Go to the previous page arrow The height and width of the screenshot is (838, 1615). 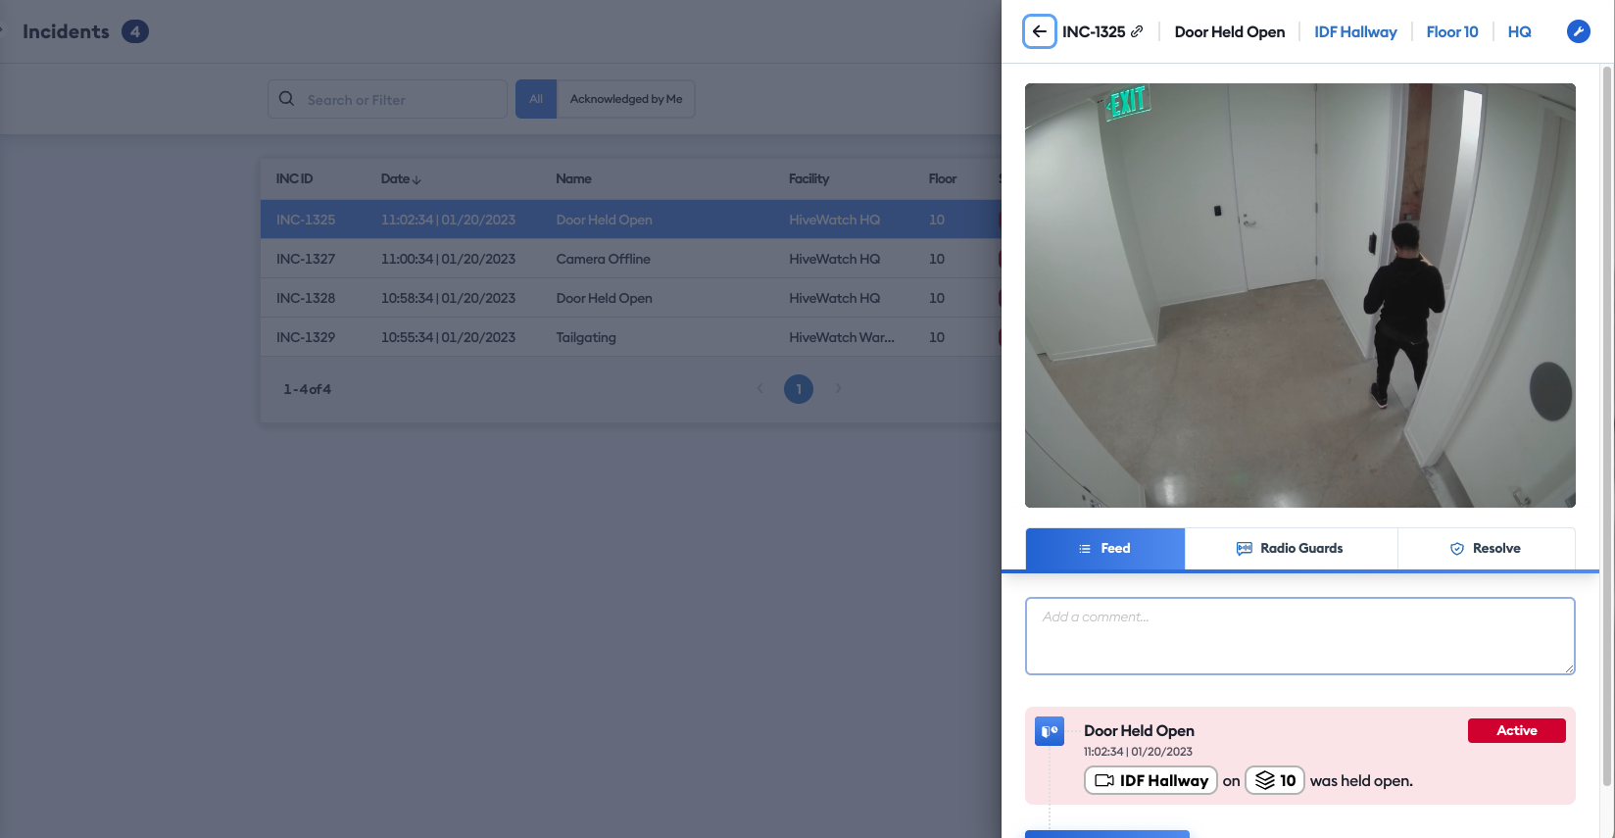pos(759,389)
